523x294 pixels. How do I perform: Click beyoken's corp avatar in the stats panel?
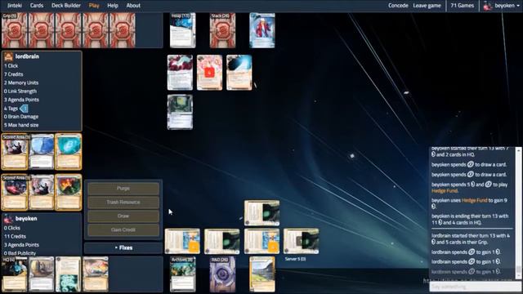(8, 219)
